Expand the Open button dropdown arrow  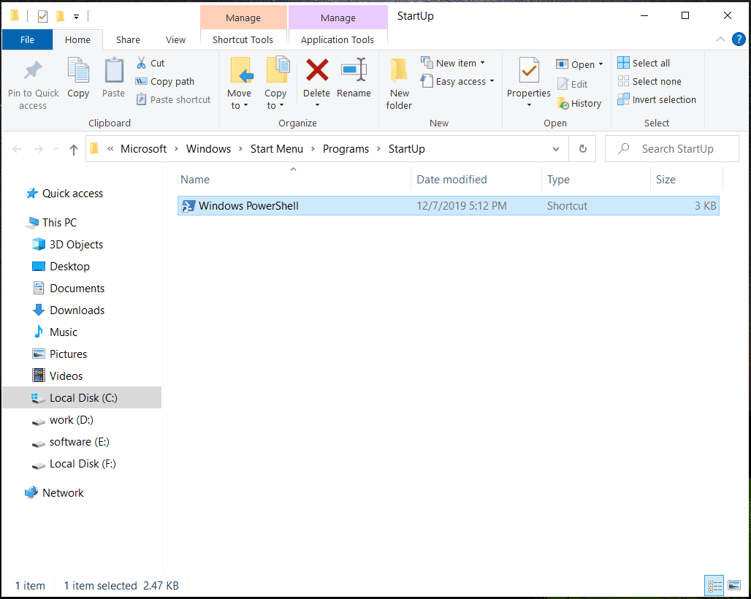[x=601, y=64]
